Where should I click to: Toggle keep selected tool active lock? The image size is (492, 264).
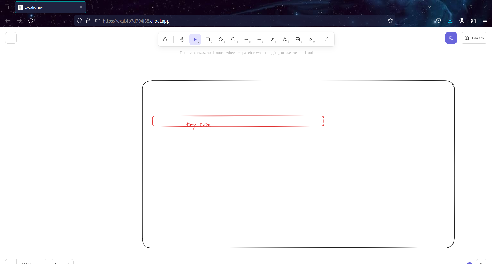click(x=165, y=39)
